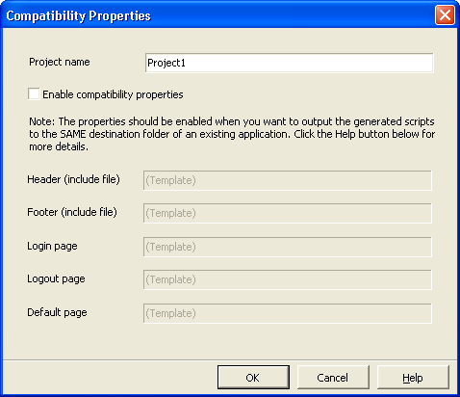
Task: Click the 'Enable compatibility properties' label text
Action: pyautogui.click(x=113, y=94)
